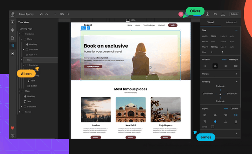Screen dimensions: 252x154
Task: Expand the Footer node in tree
Action: click(20, 112)
